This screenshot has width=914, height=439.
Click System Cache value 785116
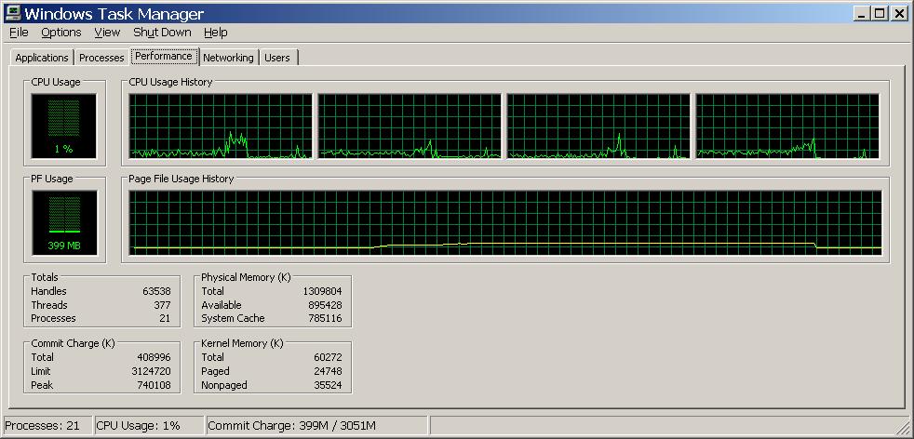[x=325, y=318]
